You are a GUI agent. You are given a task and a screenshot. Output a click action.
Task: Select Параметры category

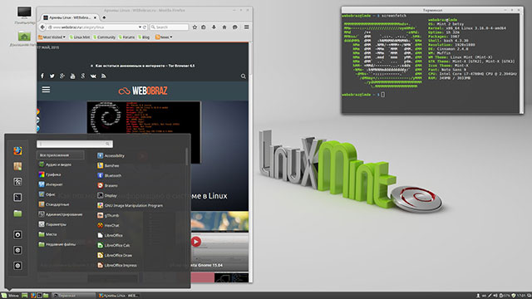coord(52,224)
